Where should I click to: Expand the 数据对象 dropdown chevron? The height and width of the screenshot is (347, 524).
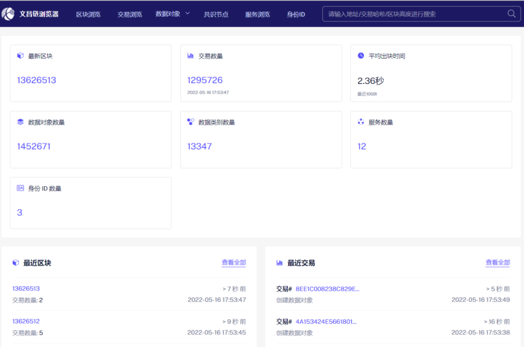[x=187, y=14]
